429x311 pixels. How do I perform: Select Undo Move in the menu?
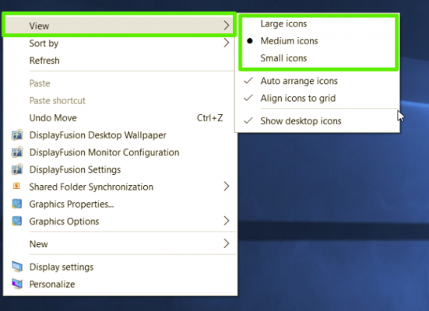pos(53,117)
